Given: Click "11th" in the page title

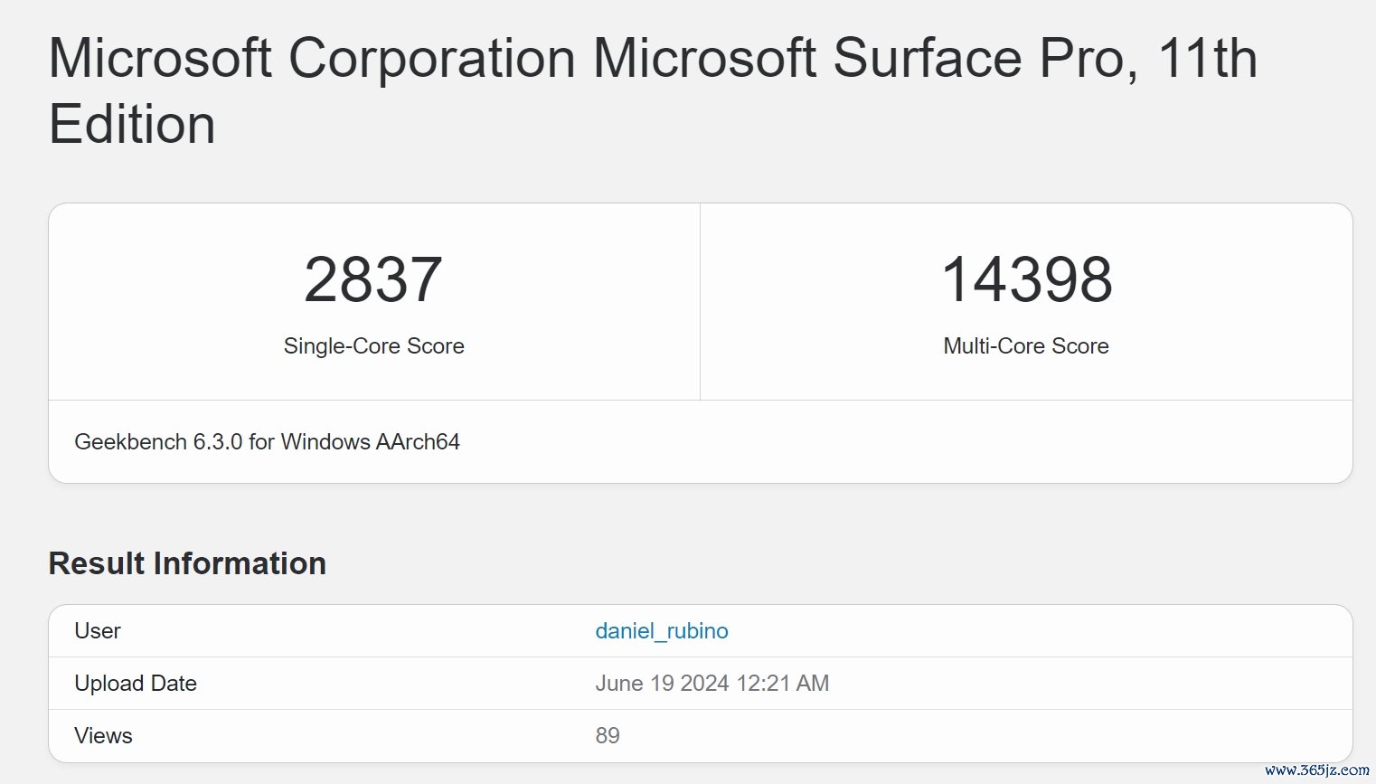Looking at the screenshot, I should tap(1207, 60).
